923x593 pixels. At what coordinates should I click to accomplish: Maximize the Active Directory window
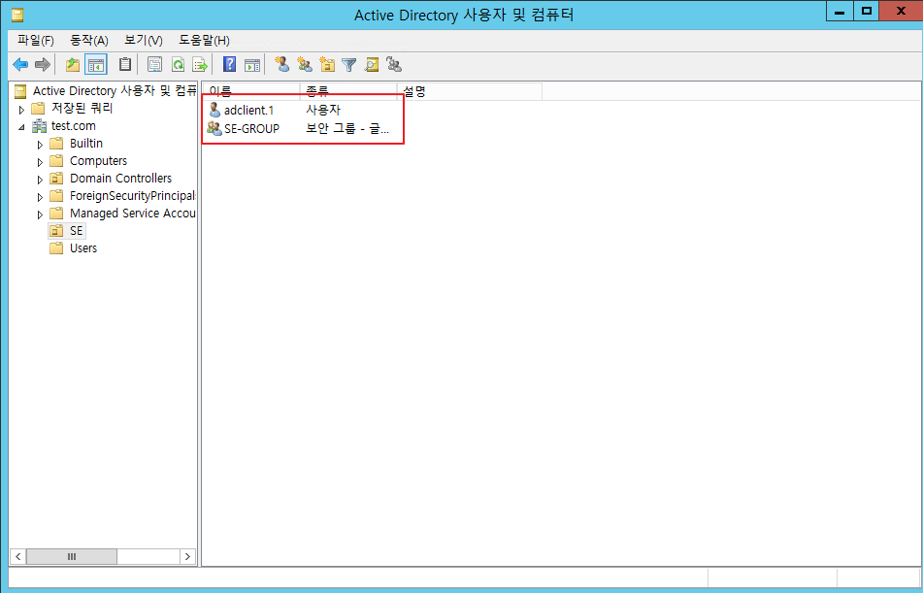867,12
